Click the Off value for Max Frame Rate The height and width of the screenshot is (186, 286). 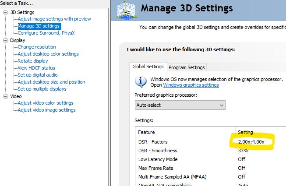tap(242, 168)
